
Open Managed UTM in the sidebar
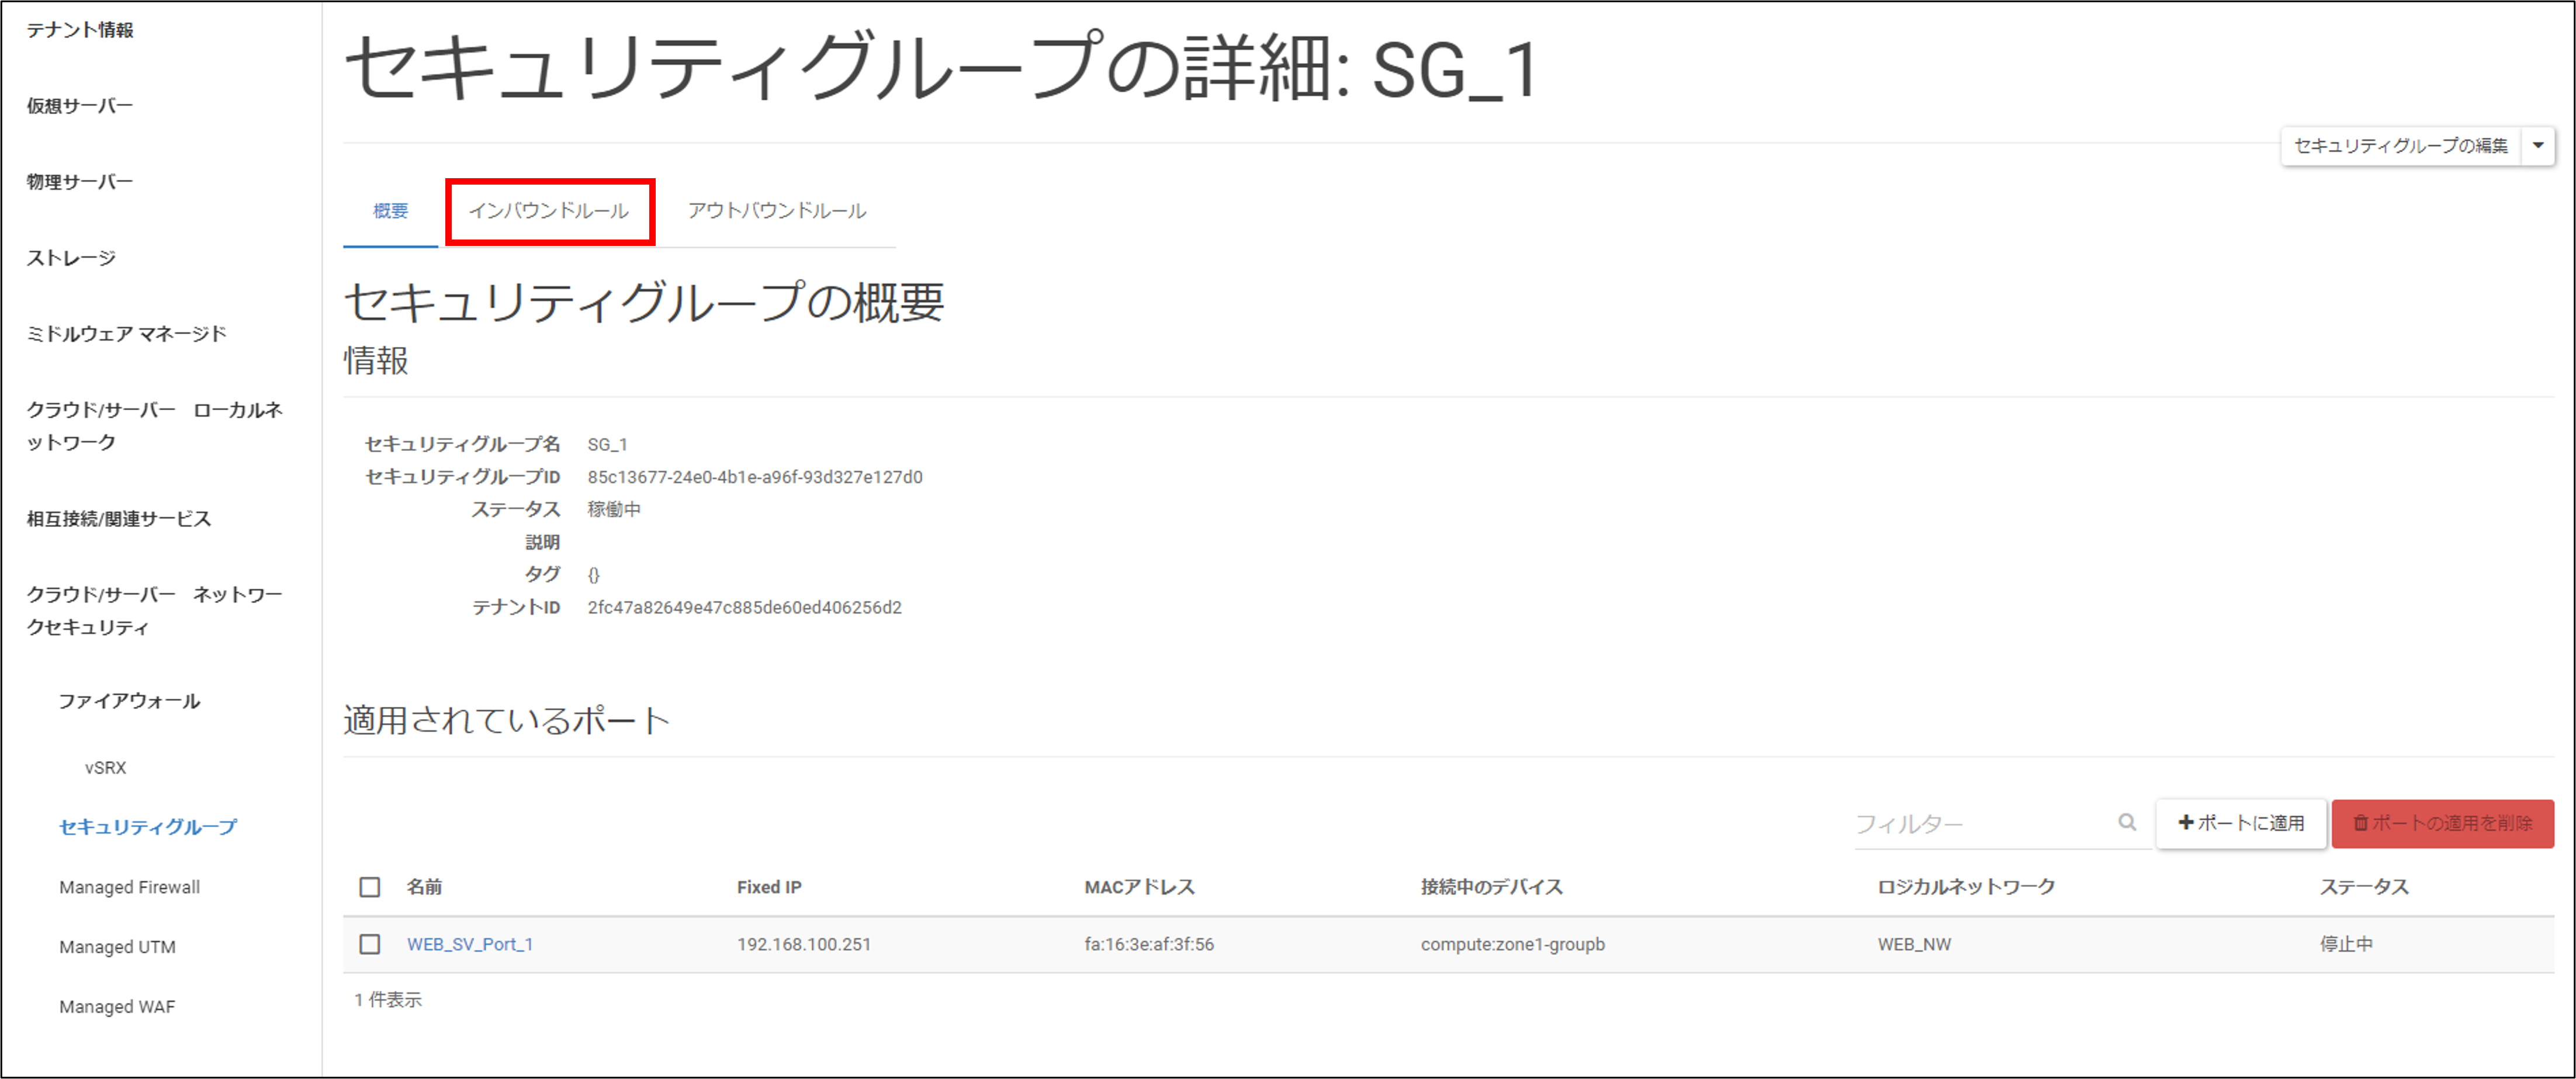pos(117,947)
